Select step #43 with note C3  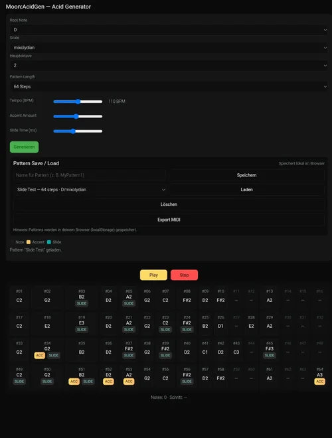[236, 350]
